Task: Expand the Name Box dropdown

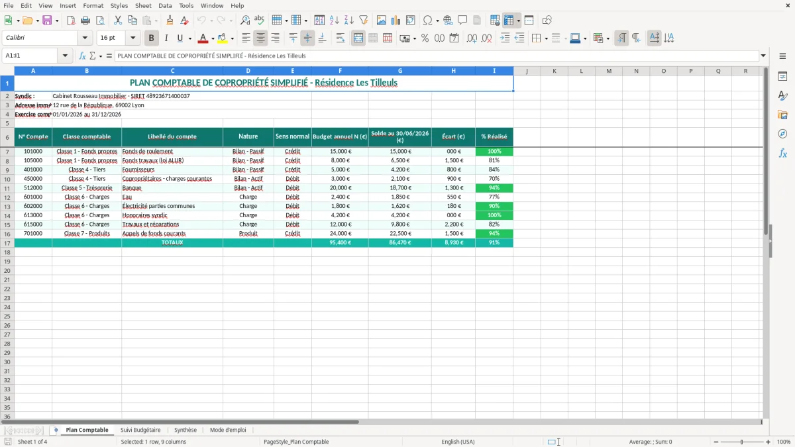Action: pyautogui.click(x=65, y=56)
